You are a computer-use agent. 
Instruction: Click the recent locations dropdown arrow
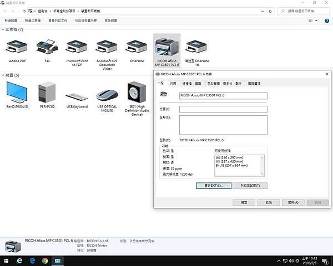tap(19, 11)
